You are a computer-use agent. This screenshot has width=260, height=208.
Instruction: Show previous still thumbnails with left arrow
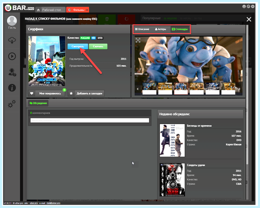point(137,89)
